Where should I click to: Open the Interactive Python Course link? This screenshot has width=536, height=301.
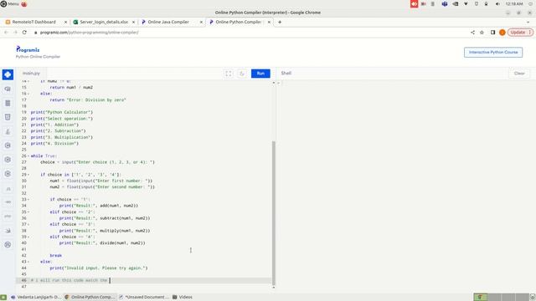493,52
